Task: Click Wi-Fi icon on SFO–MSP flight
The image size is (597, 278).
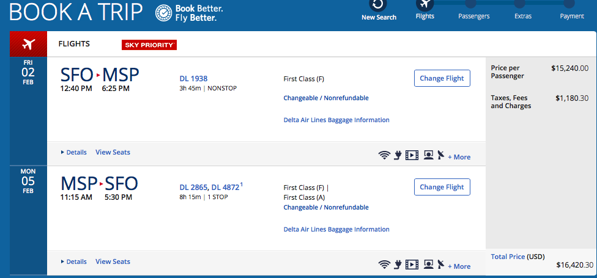Action: coord(384,155)
